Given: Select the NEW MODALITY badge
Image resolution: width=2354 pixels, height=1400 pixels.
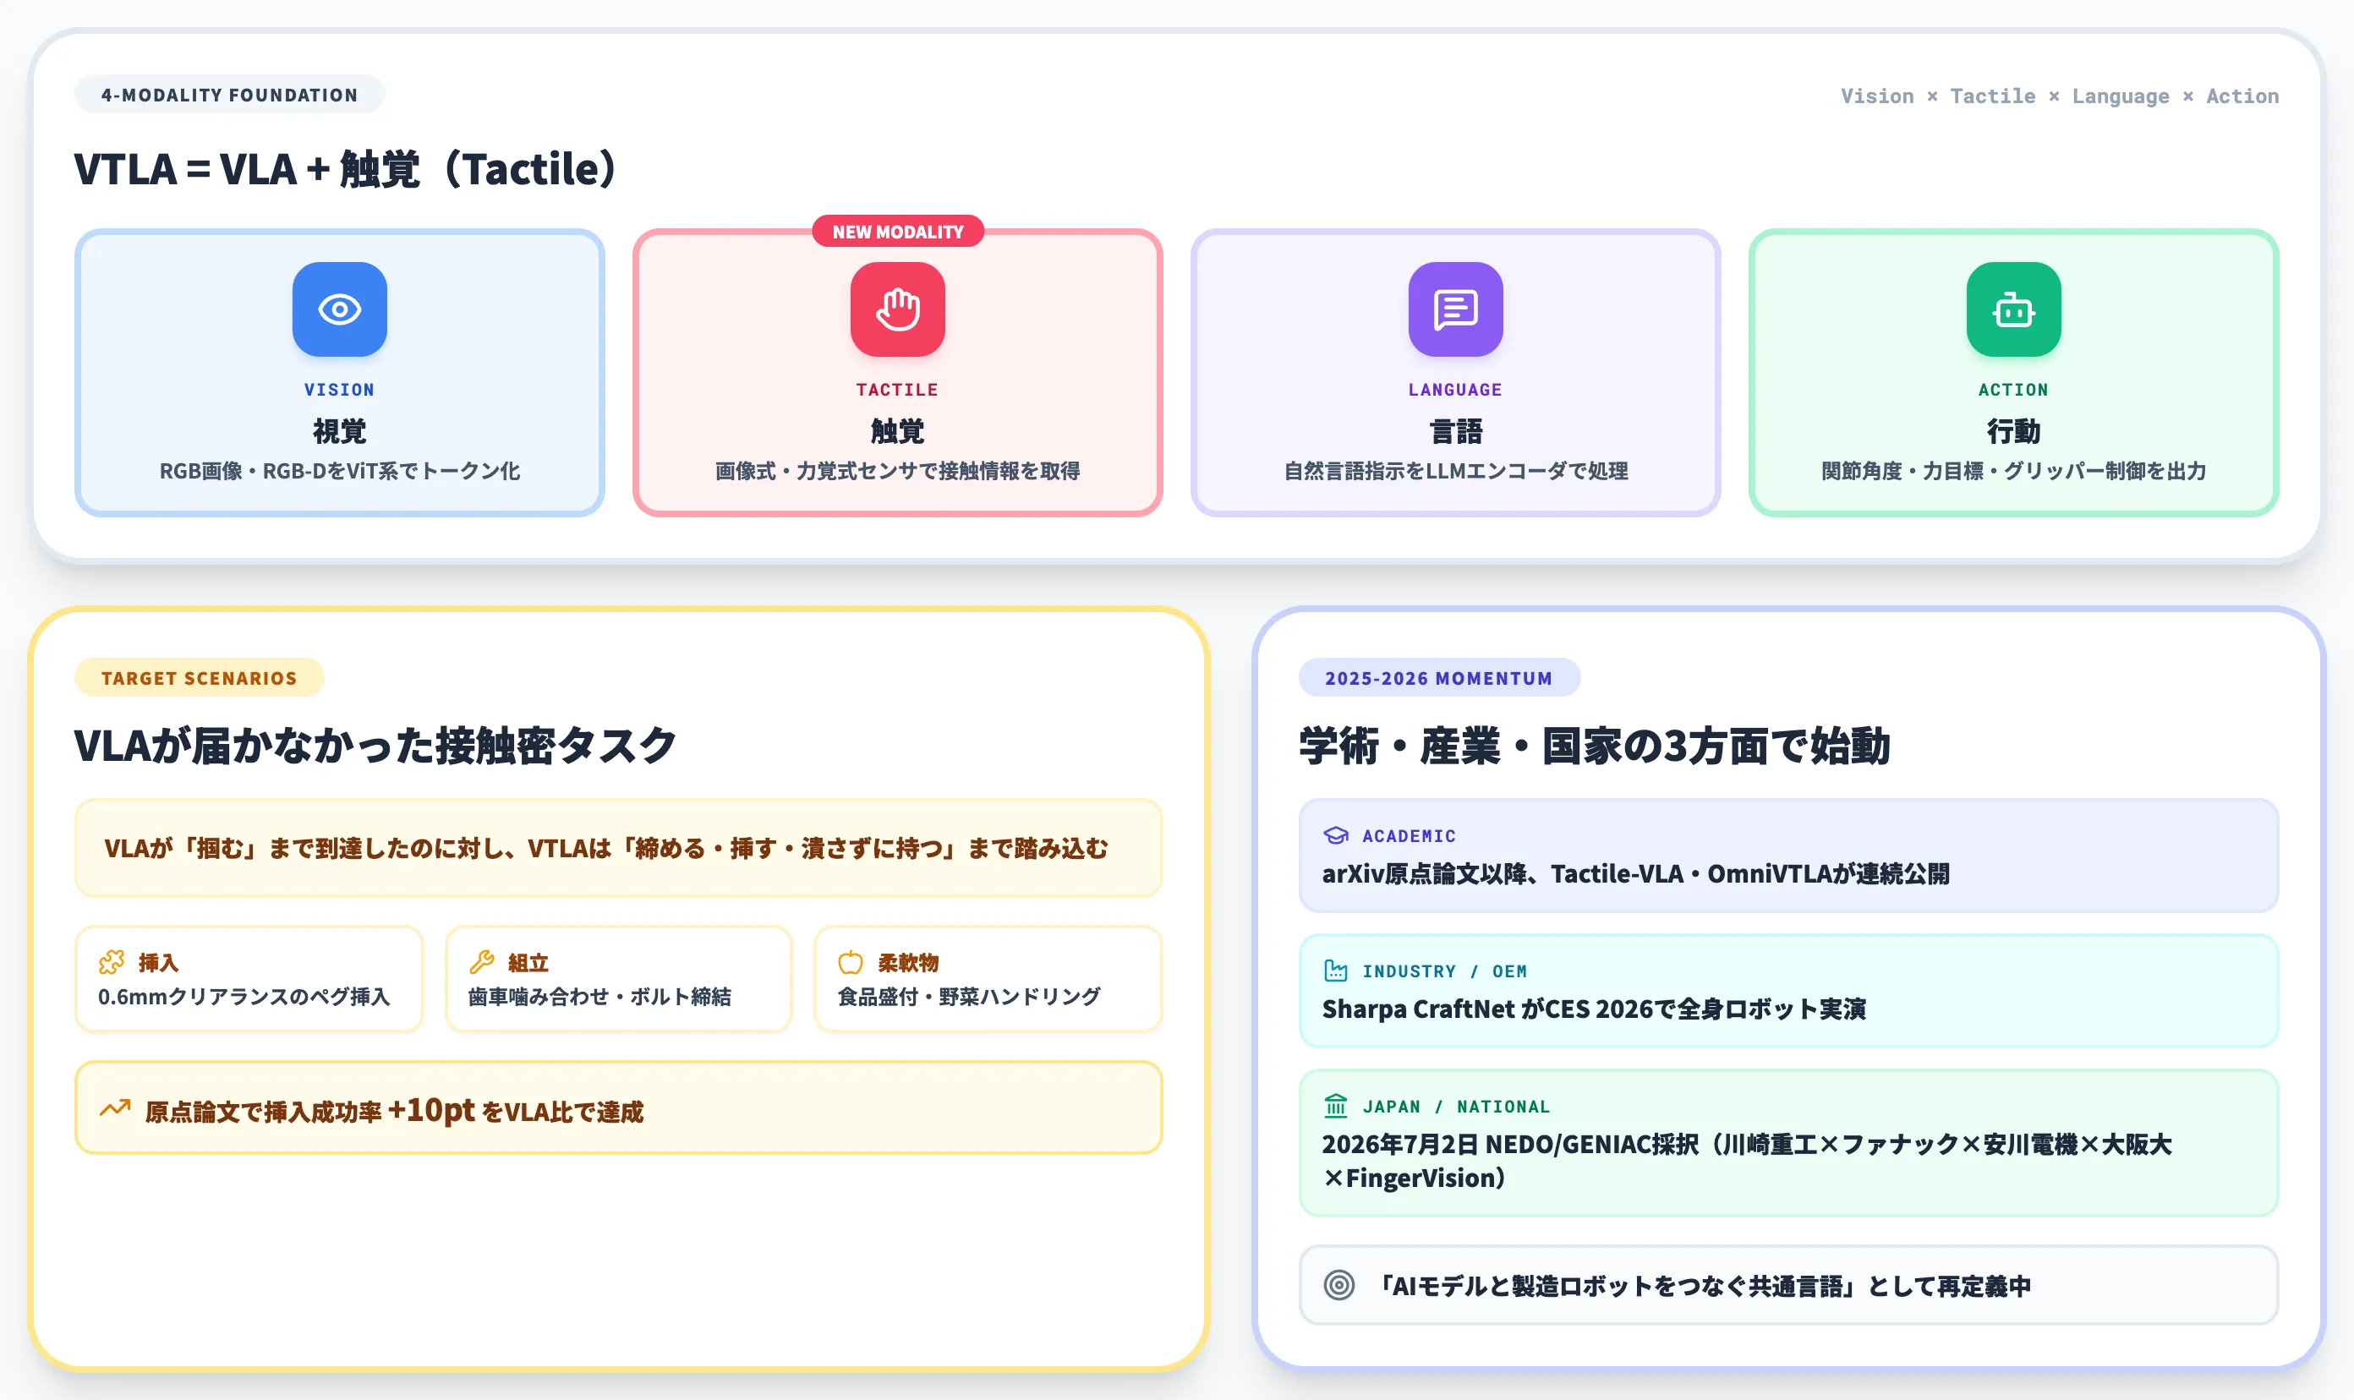Looking at the screenshot, I should click(x=897, y=232).
